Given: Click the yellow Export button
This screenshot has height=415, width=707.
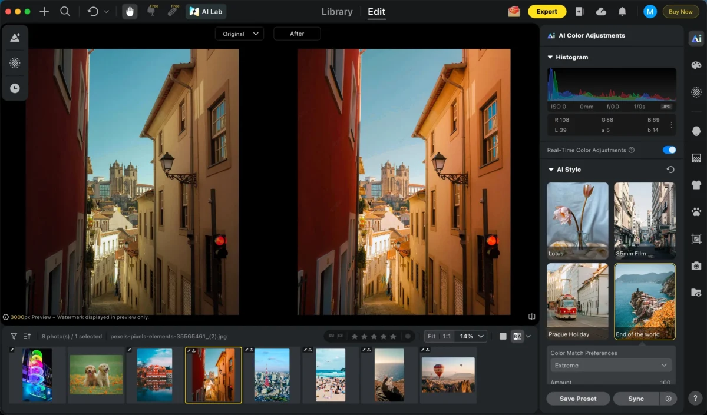Looking at the screenshot, I should point(547,11).
